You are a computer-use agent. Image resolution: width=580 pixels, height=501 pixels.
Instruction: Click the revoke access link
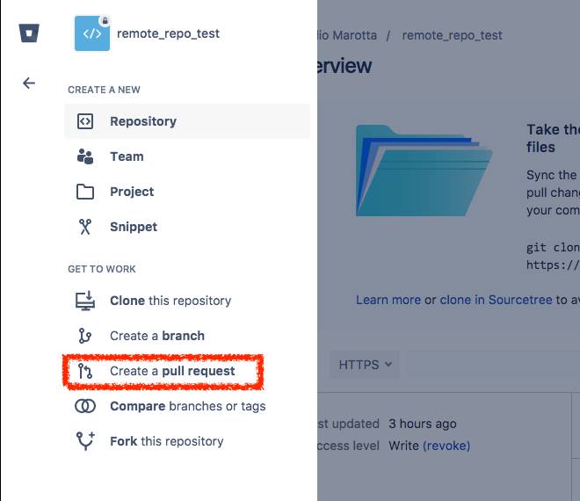click(446, 446)
